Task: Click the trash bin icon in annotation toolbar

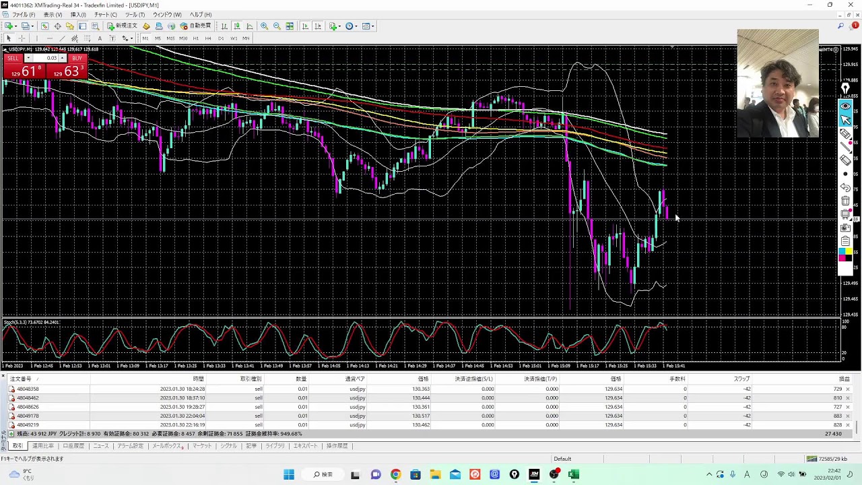Action: (845, 201)
